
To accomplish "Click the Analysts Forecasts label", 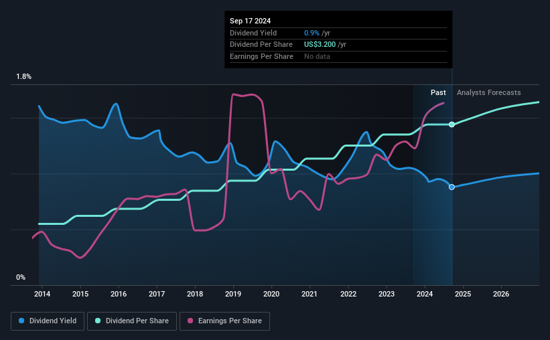I will pyautogui.click(x=488, y=92).
